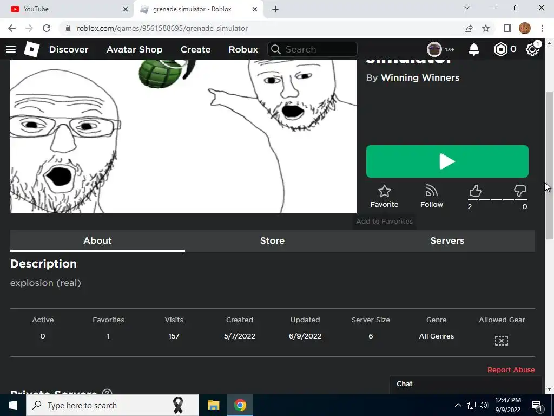Click the like/dislike vote ratio bar
554x416 pixels.
[498, 200]
